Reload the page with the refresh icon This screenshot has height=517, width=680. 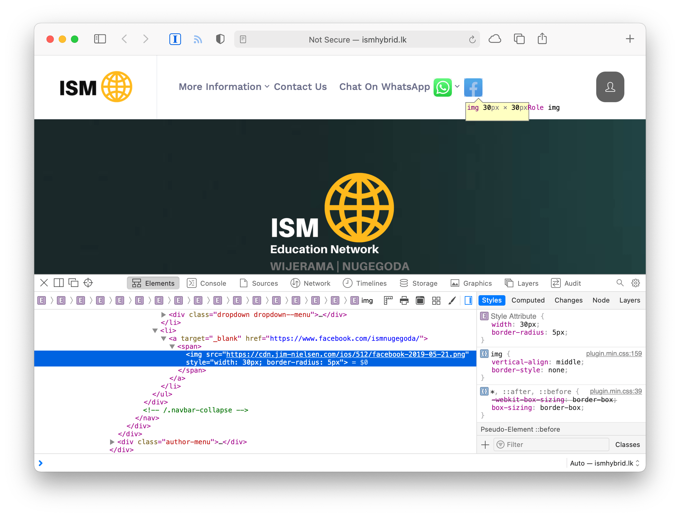pos(472,39)
